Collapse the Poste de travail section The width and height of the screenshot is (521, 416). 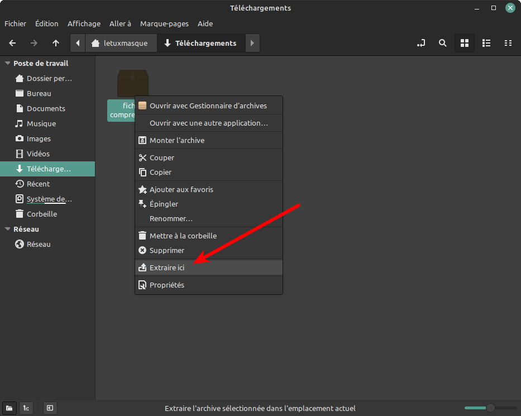click(x=7, y=63)
